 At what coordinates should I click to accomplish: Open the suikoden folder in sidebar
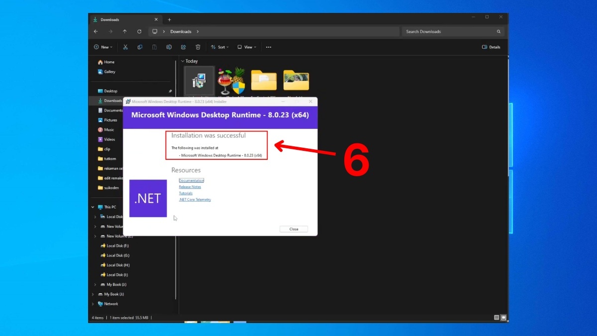point(107,188)
